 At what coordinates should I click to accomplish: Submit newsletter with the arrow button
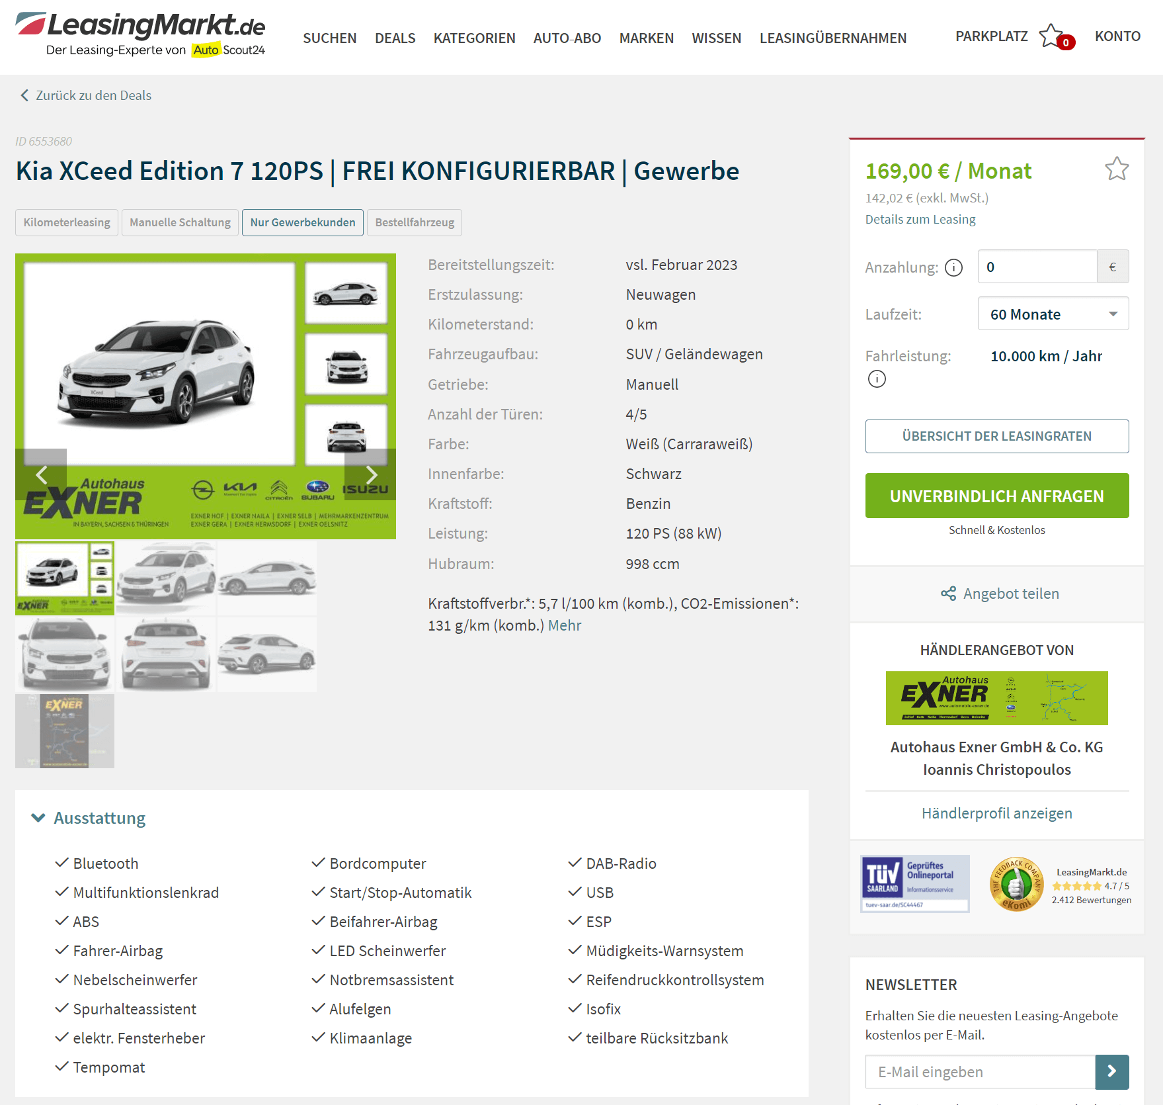click(1112, 1071)
